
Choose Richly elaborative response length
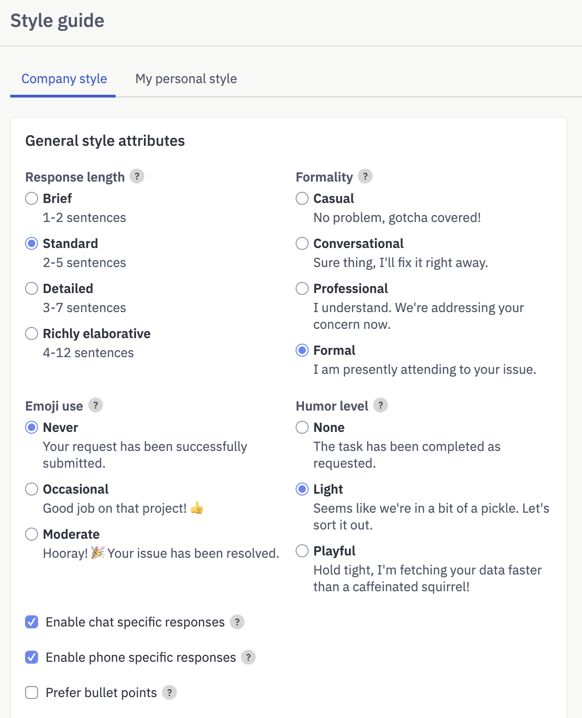(x=32, y=333)
